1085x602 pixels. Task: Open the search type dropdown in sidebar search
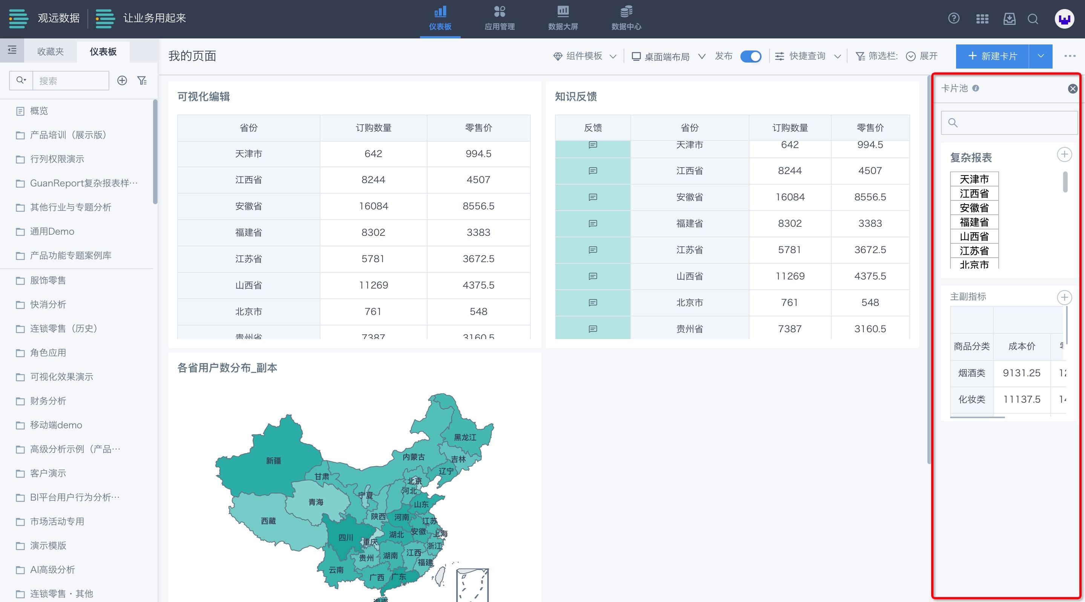[x=21, y=80]
